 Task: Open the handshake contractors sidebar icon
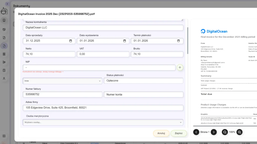coord(4,29)
